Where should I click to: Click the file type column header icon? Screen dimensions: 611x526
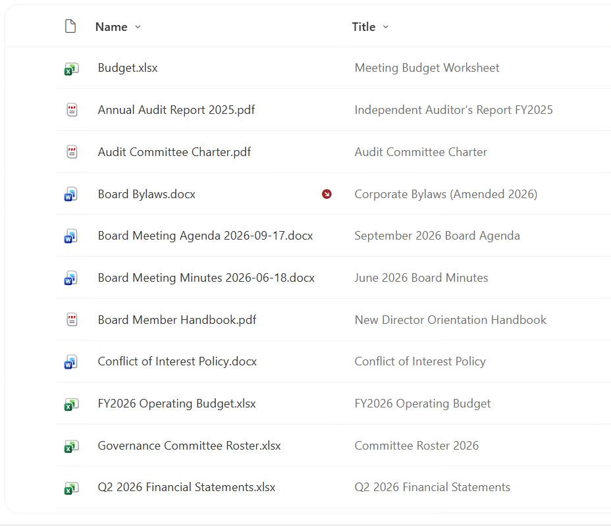pos(70,26)
